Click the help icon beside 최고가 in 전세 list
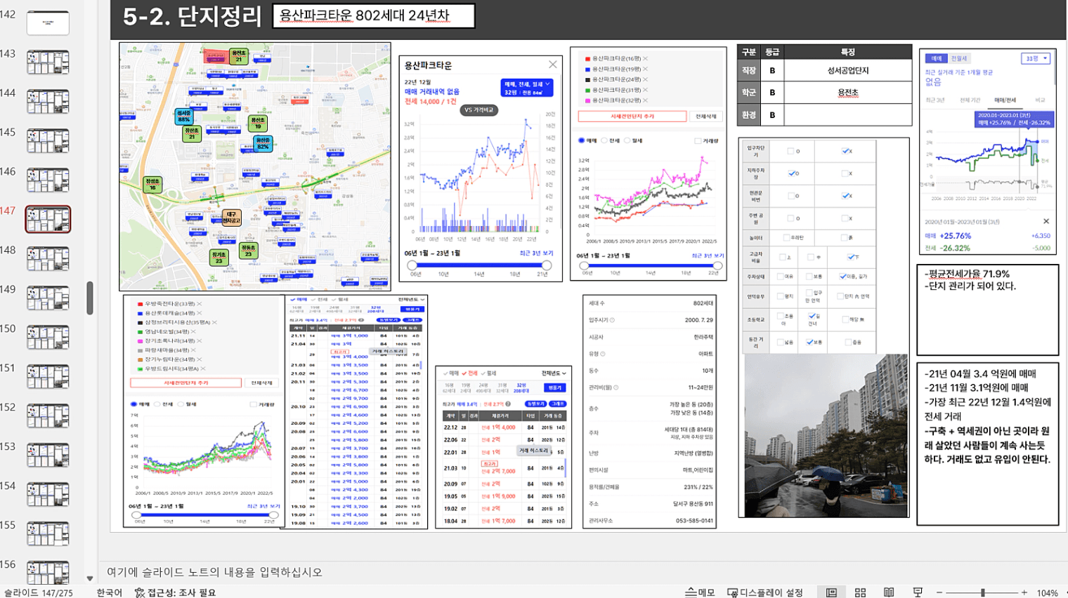The width and height of the screenshot is (1068, 598). (508, 404)
